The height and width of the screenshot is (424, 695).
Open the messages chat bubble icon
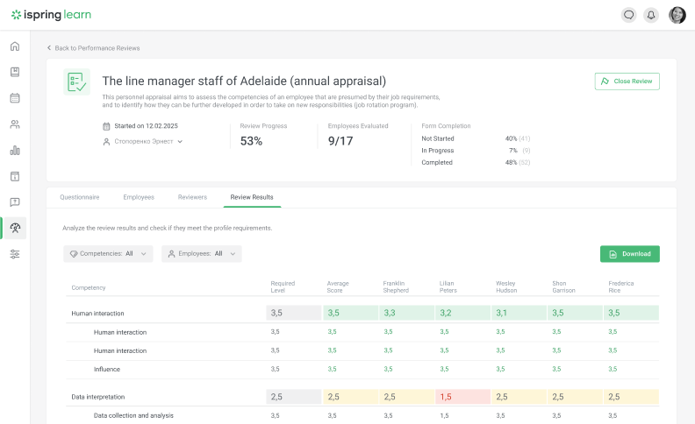[x=628, y=15]
